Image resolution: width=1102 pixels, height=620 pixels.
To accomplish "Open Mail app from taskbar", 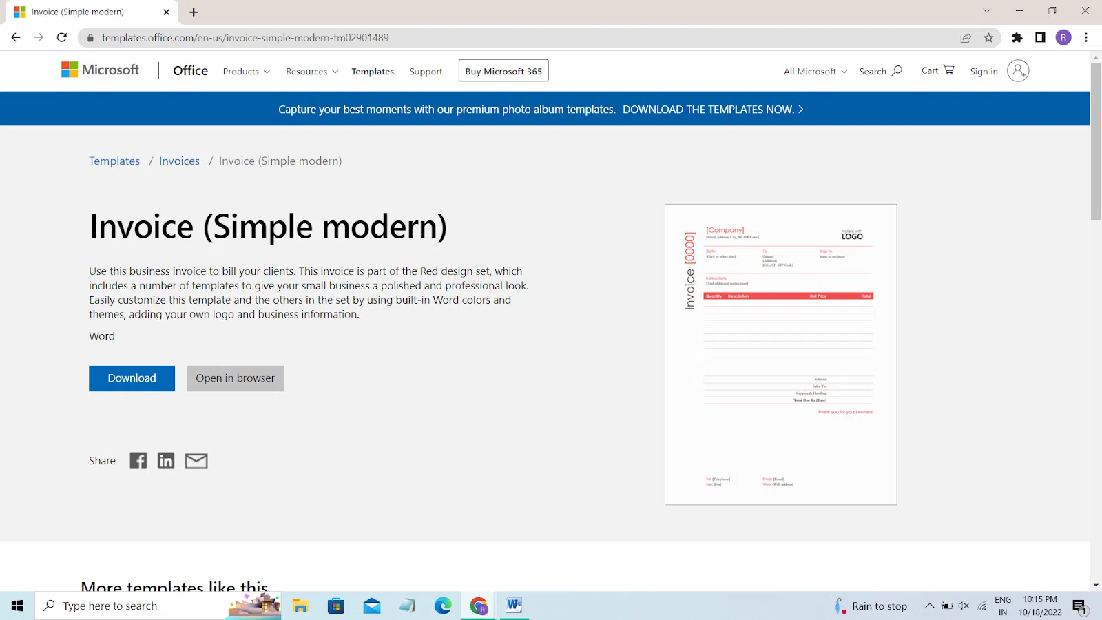I will click(372, 606).
